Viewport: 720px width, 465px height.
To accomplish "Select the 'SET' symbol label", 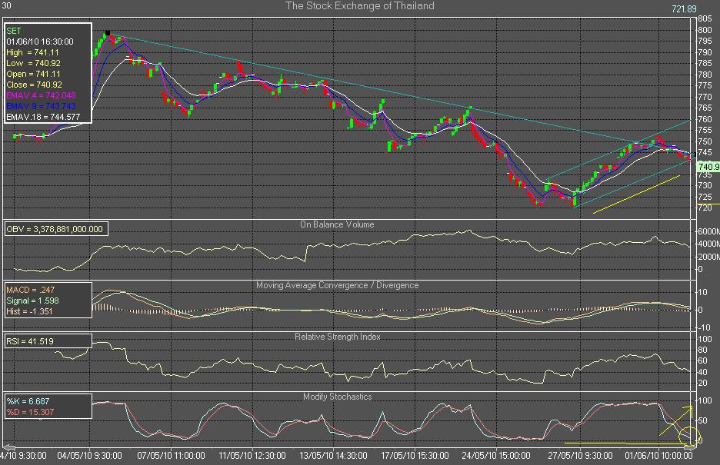I will pos(14,31).
